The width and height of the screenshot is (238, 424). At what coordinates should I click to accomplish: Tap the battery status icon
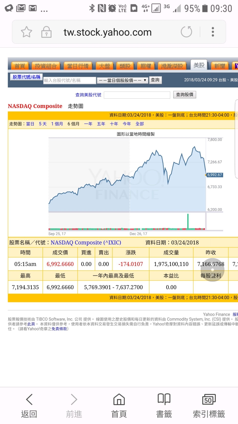205,8
